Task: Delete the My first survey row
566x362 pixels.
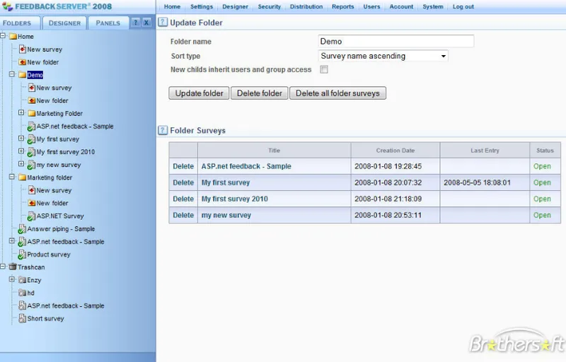Action: tap(183, 182)
